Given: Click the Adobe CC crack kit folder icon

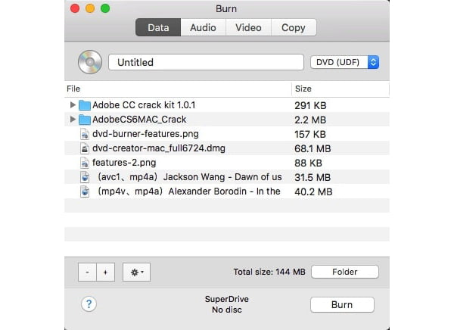Looking at the screenshot, I should [85, 105].
